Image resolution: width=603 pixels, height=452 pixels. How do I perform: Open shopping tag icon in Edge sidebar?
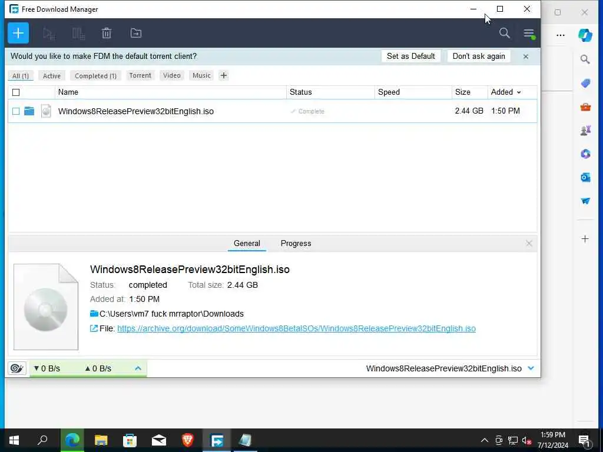tap(585, 83)
